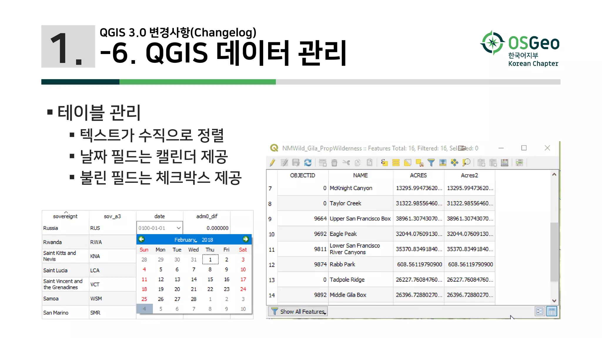The image size is (602, 338).
Task: Click the scroll down arrow of attribute table
Action: click(554, 301)
